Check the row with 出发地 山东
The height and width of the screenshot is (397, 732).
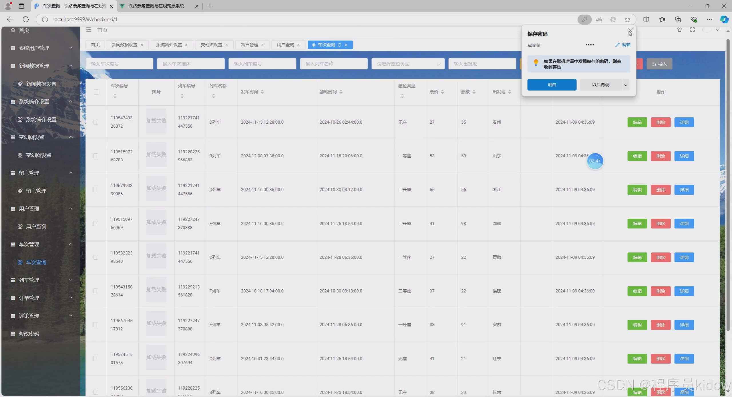coord(96,156)
